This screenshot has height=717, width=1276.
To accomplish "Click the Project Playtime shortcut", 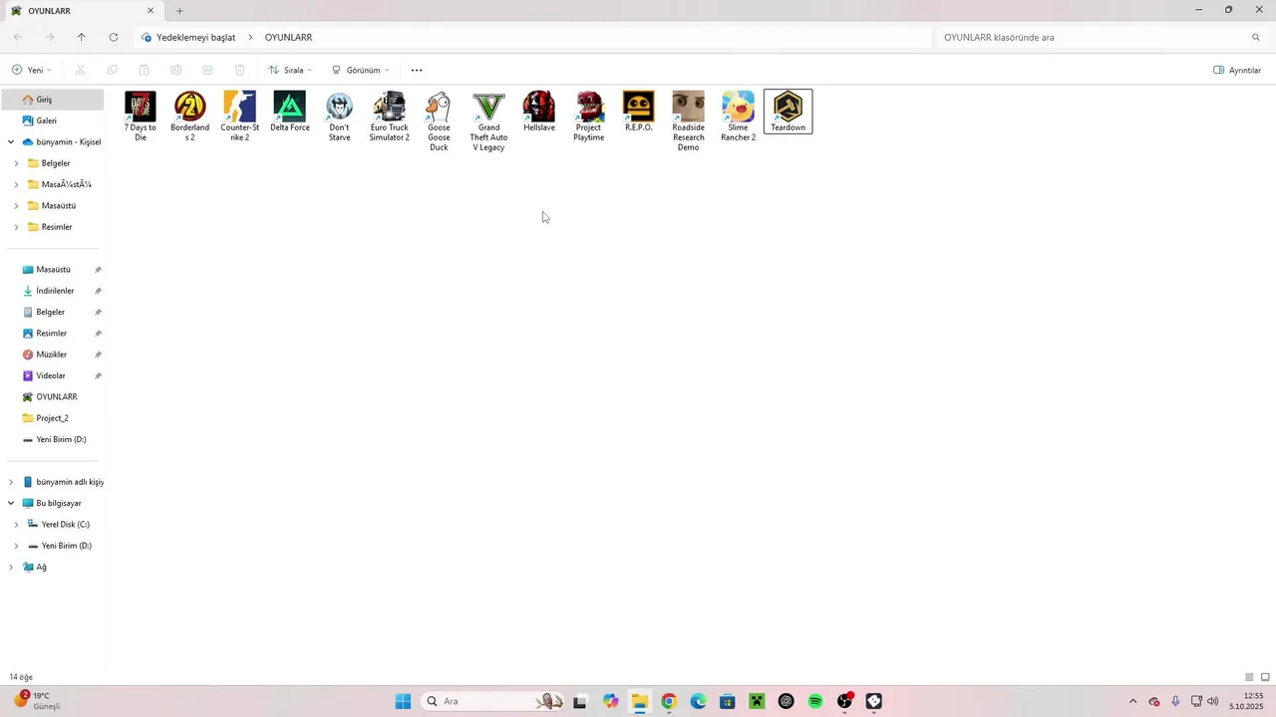I will tap(588, 117).
